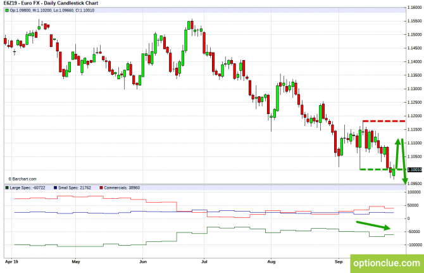Viewport: 424px width, 273px height.
Task: Click the 1.09500 price axis label
Action: pyautogui.click(x=415, y=184)
